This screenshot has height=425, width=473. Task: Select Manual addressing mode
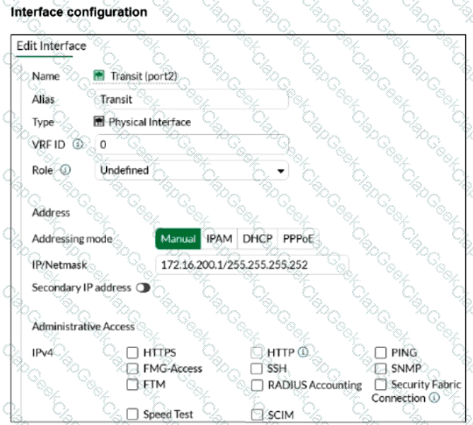(x=178, y=238)
